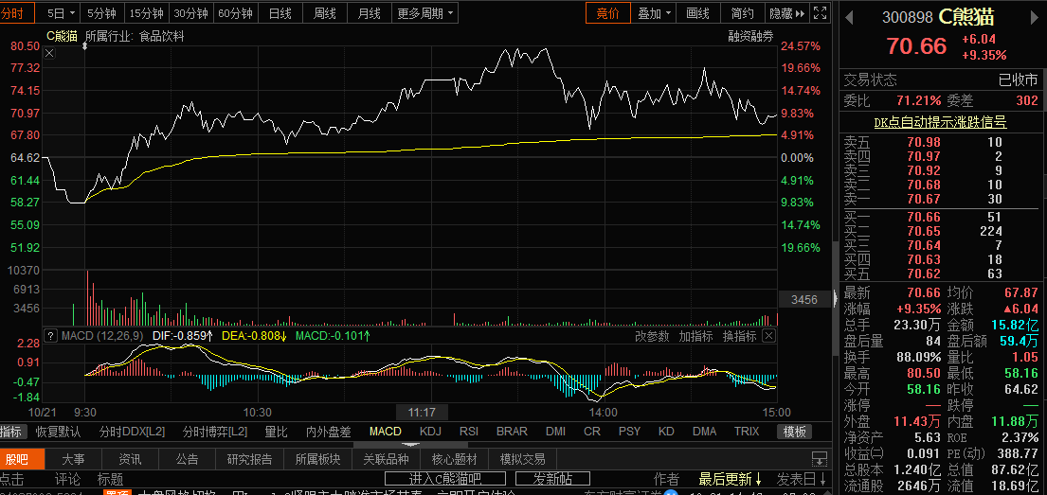Switch to the 周线 weekly chart

[x=324, y=12]
